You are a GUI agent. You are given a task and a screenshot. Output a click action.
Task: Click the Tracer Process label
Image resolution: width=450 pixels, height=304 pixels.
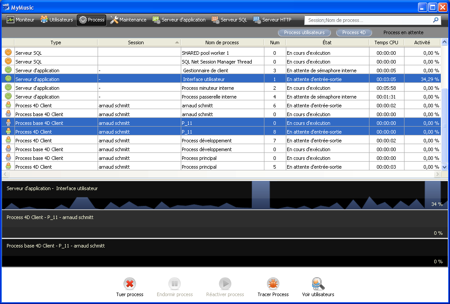(x=273, y=294)
